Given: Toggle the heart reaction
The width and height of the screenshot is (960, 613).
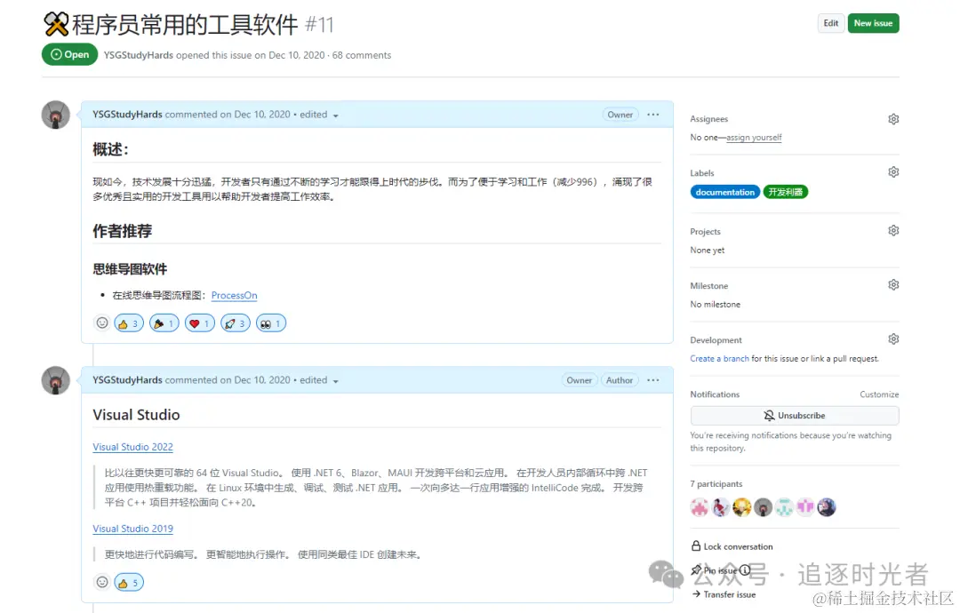Looking at the screenshot, I should [200, 323].
